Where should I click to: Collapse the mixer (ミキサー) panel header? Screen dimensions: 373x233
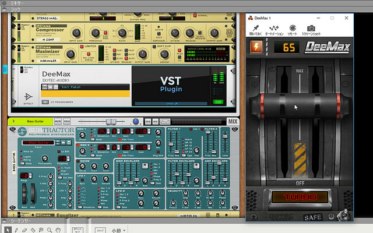point(4,3)
